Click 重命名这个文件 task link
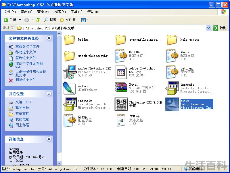Screen dimensions: 230x173 point(27,46)
